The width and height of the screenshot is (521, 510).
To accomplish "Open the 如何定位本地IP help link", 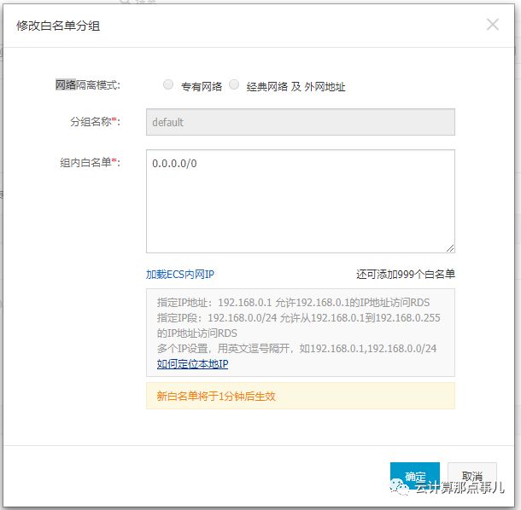I will (x=192, y=364).
